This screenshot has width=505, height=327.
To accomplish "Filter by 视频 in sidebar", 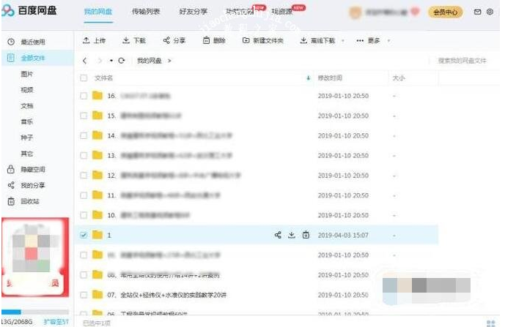I will pos(27,90).
